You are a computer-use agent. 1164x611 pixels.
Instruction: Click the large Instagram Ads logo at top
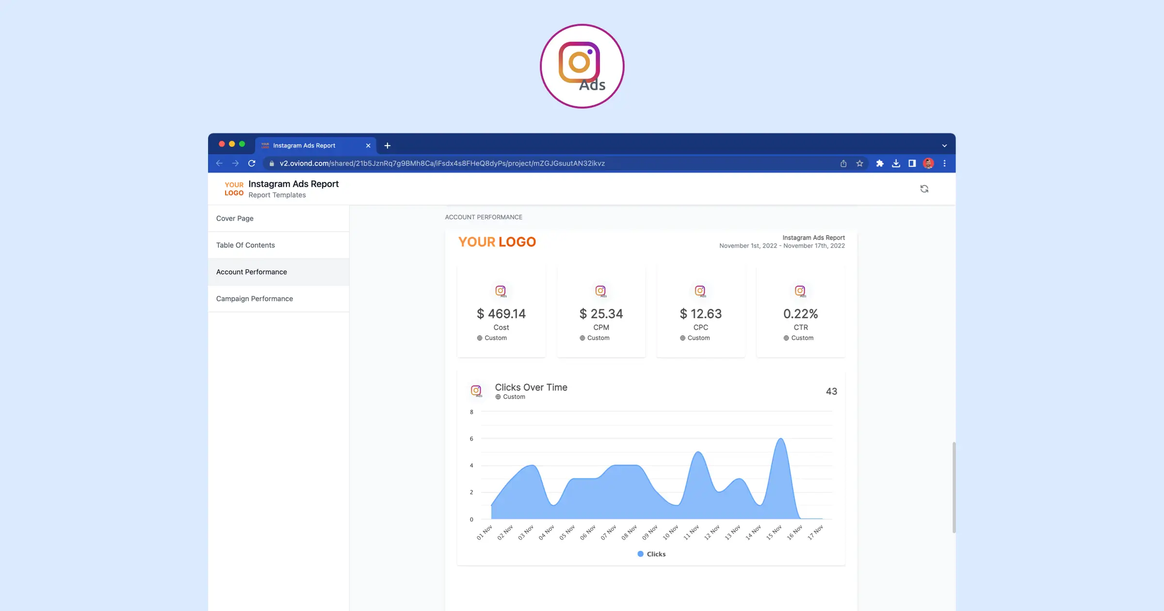[x=582, y=66]
